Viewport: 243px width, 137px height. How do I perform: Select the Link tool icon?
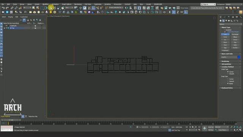click(x=12, y=8)
